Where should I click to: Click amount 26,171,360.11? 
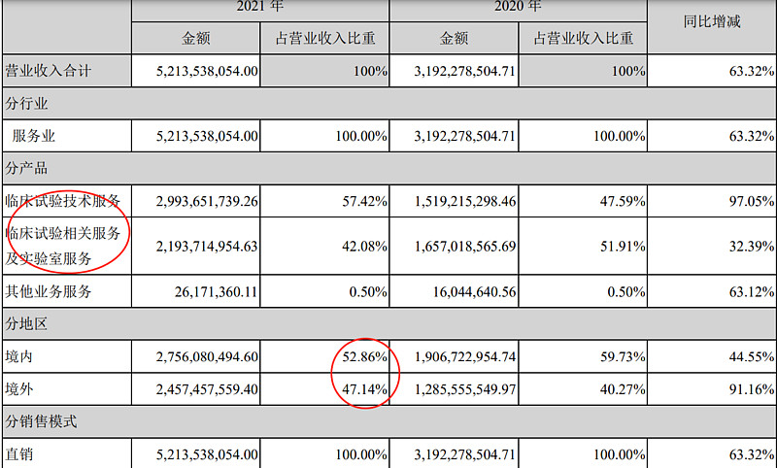point(216,292)
